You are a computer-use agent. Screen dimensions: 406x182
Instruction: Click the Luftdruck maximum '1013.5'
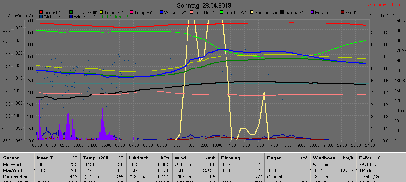163,170
